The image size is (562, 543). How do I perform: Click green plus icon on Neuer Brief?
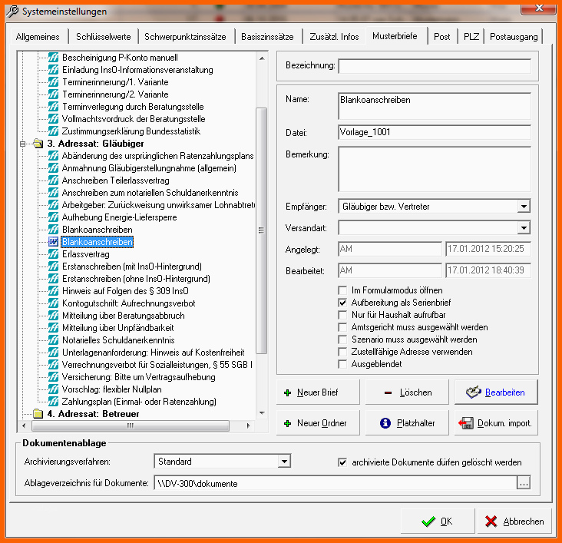(x=287, y=392)
